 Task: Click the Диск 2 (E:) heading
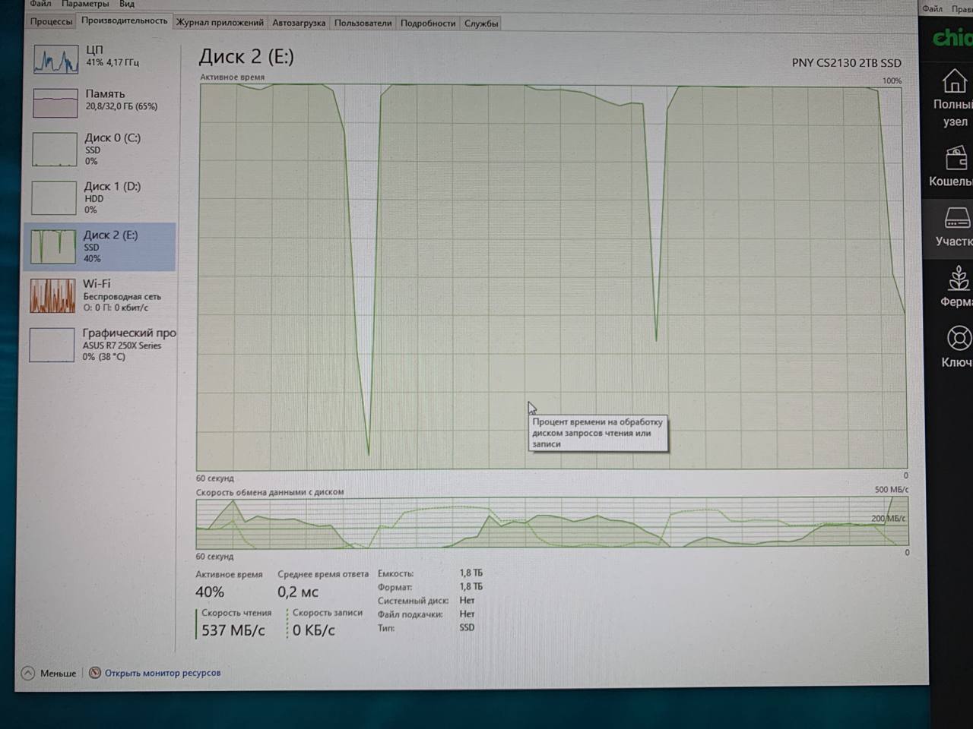point(246,57)
